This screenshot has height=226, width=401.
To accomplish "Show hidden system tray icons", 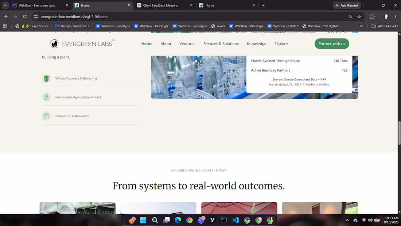I will pos(347,220).
